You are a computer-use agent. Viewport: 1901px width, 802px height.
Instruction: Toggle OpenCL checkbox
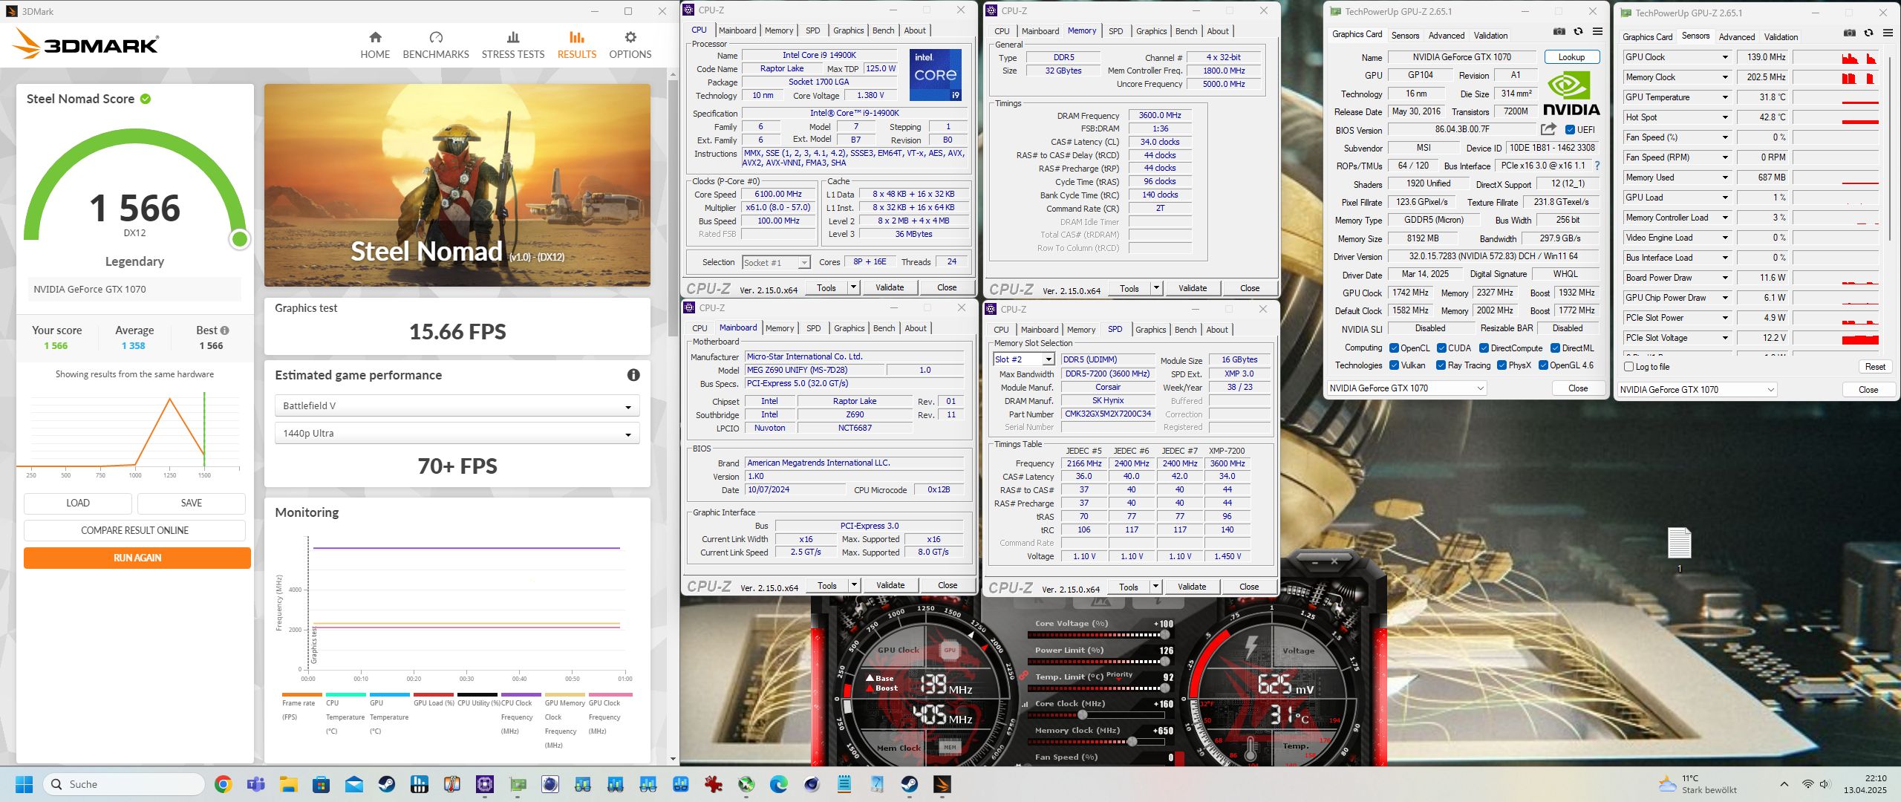1394,348
